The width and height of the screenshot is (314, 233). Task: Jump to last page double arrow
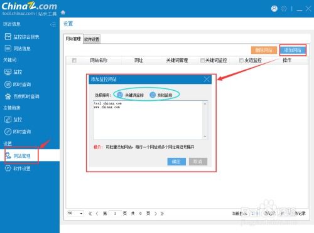(x=162, y=214)
